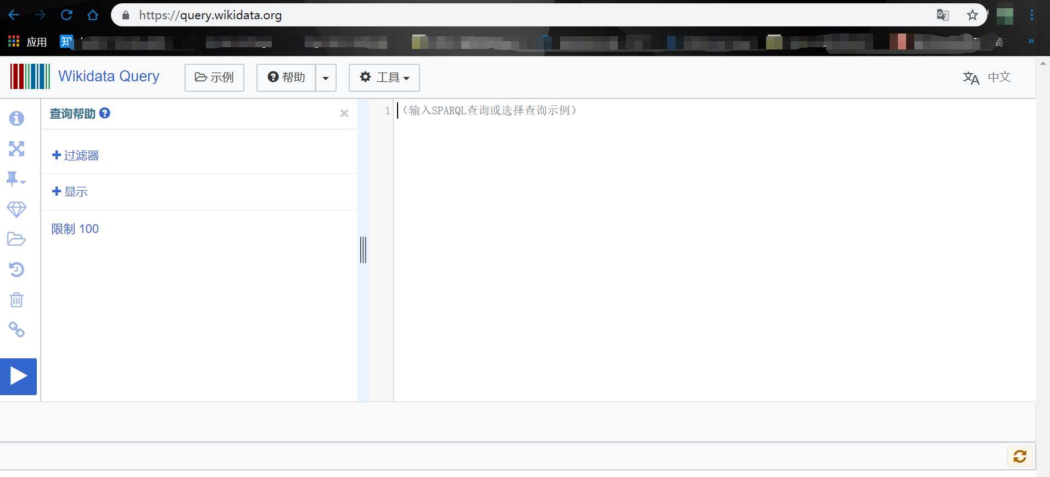Click the Wikidata barcode logo image
Screen dimensions: 1050x477
pyautogui.click(x=30, y=76)
